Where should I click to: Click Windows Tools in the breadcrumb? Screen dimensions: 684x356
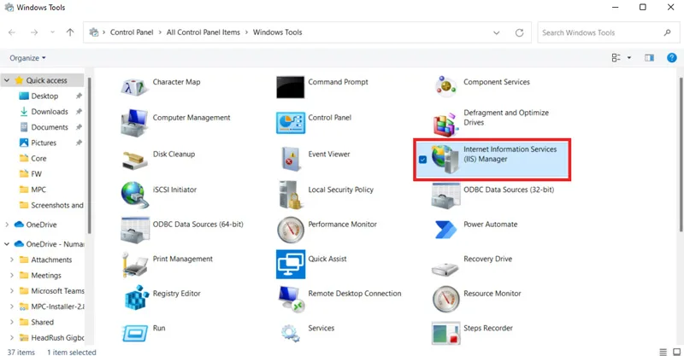point(277,32)
